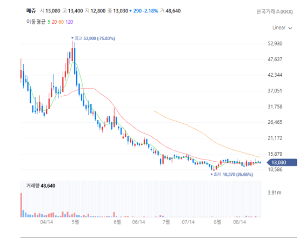This screenshot has height=238, width=300.
Task: Toggle the 5-day moving average
Action: tap(49, 22)
